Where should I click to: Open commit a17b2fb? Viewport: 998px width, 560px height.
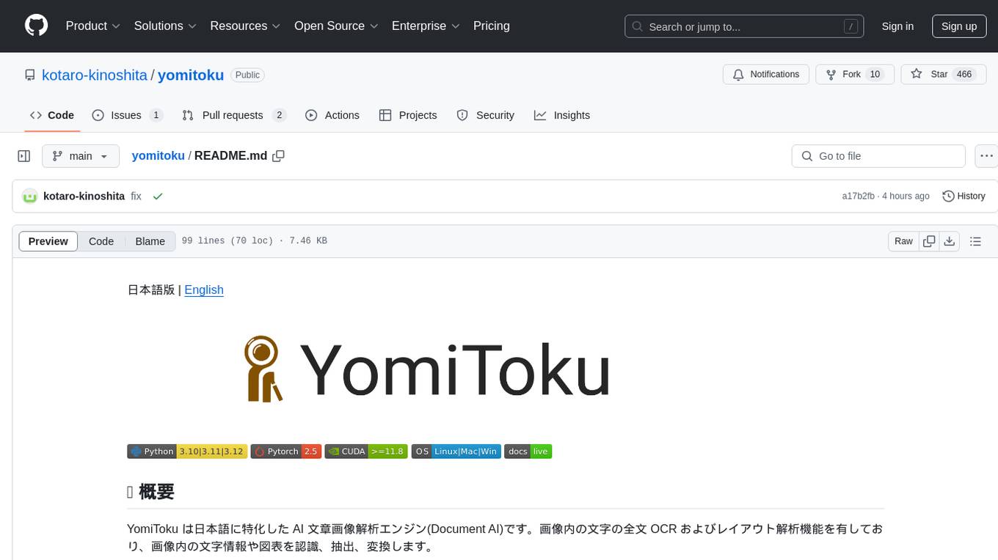click(858, 196)
